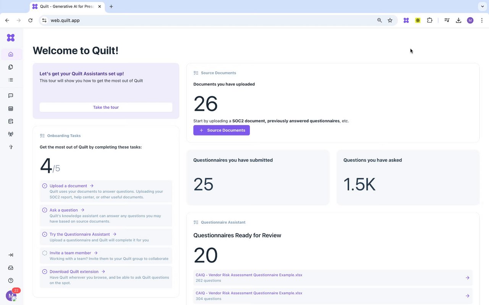Open the Download Quilt extension task
Image resolution: width=489 pixels, height=305 pixels.
[x=106, y=277]
